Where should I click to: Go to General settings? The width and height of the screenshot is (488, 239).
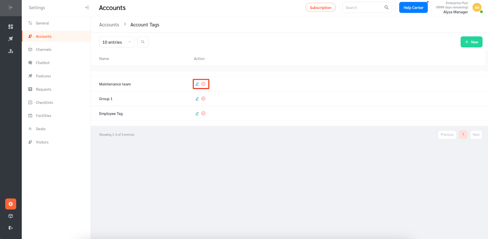[56, 23]
